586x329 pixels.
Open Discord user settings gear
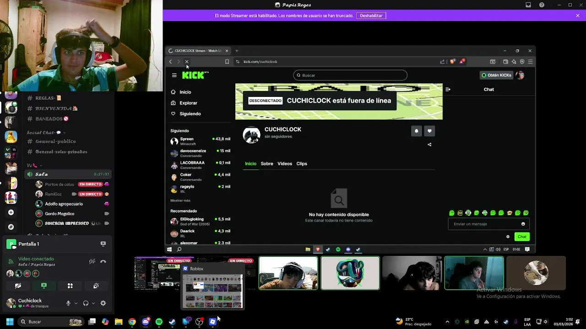103,303
